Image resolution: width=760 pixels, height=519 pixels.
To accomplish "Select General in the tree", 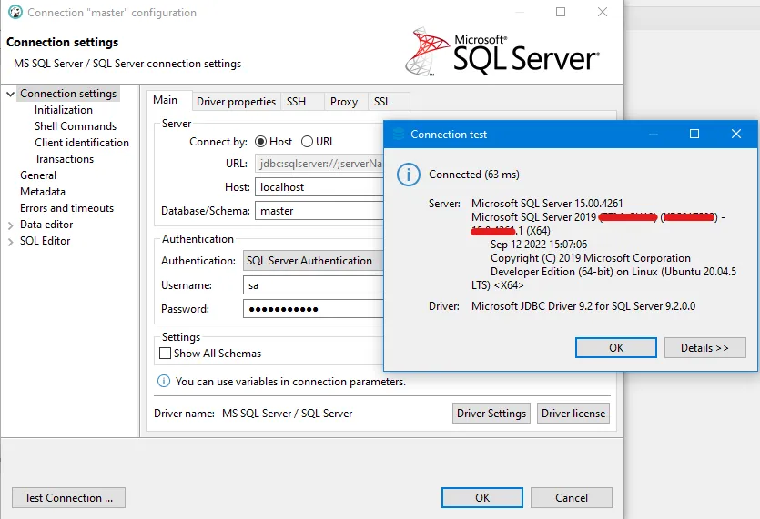I will click(x=38, y=175).
